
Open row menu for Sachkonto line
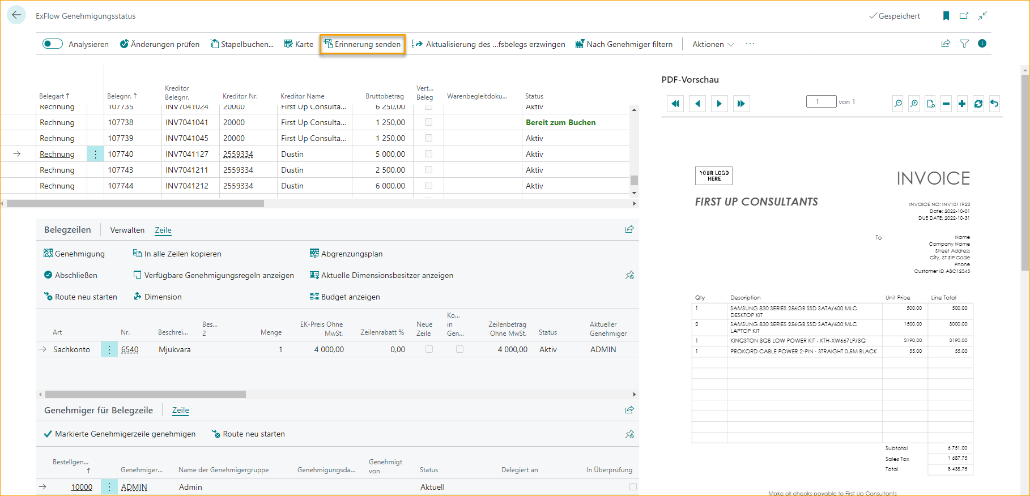point(109,350)
